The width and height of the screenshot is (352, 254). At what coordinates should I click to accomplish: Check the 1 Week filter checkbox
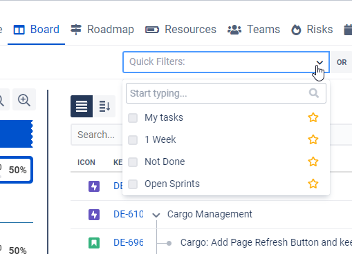click(x=133, y=140)
